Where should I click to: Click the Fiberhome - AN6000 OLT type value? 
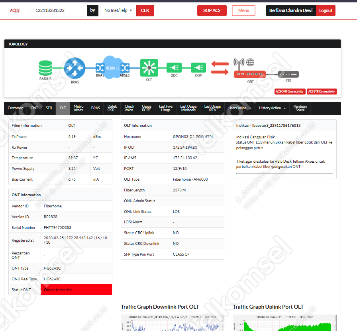[x=190, y=179]
